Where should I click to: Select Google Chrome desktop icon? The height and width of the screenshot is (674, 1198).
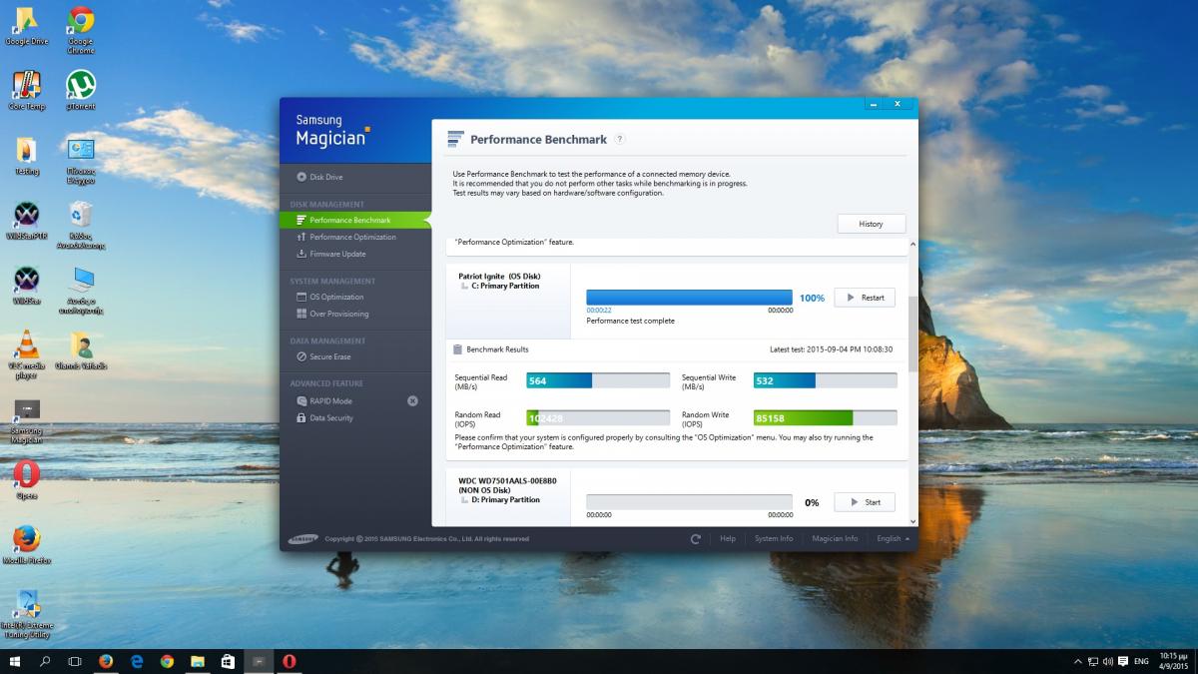point(81,30)
